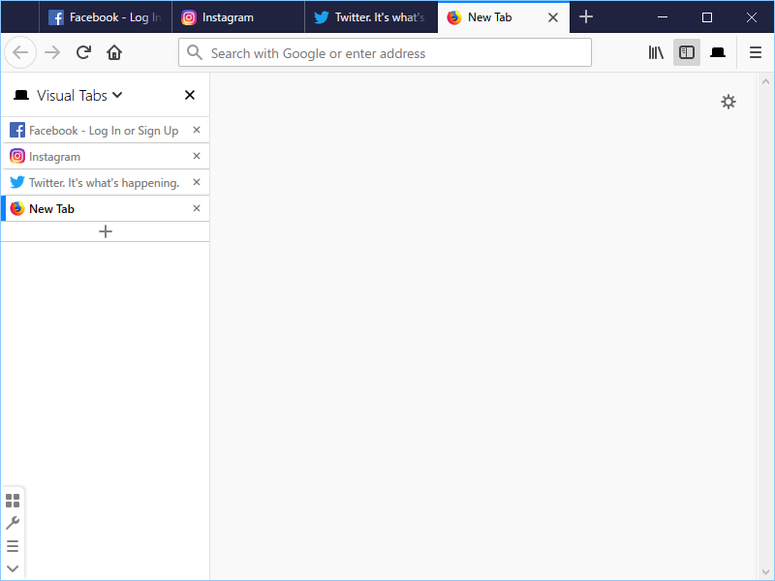This screenshot has width=775, height=581.
Task: Switch to the Instagram tab in tab strip
Action: [x=238, y=17]
